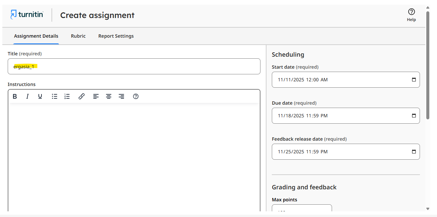Toggle bold formatting in Instructions toolbar

[x=15, y=96]
